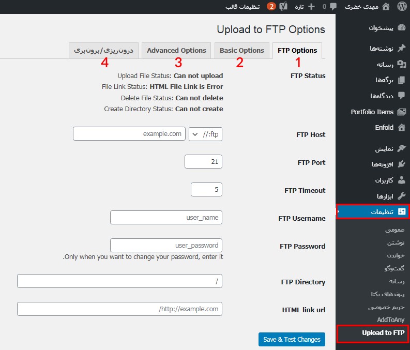Open Portfolio Items menu item
This screenshot has height=350, width=410.
click(372, 112)
